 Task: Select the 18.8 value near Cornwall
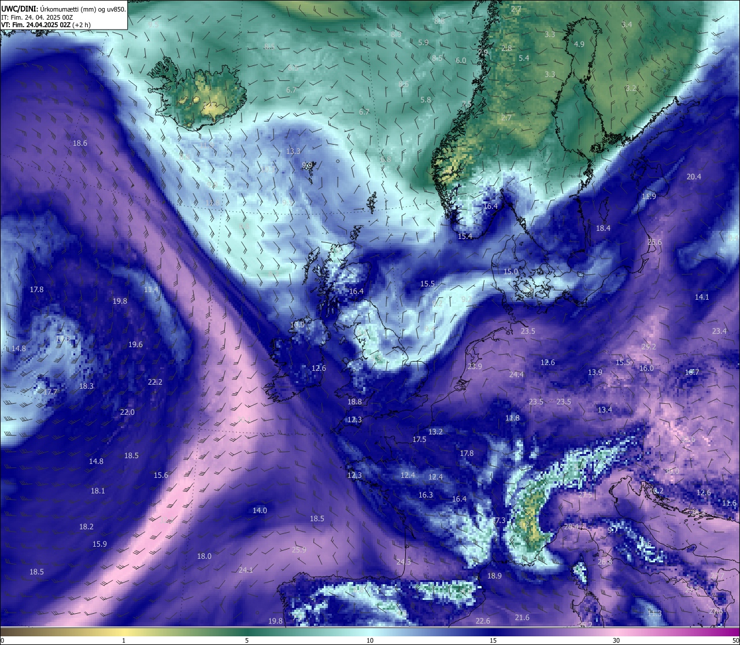[x=354, y=401]
